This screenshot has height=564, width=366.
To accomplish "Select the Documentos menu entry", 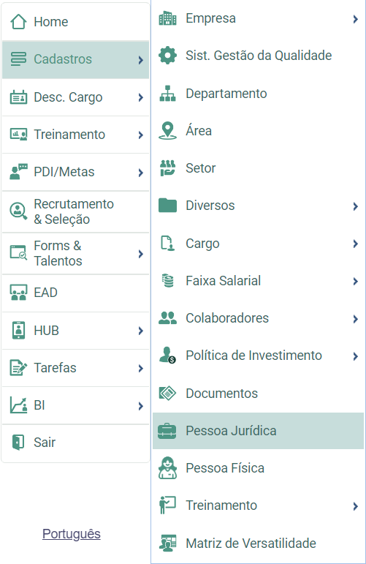I will tap(259, 393).
